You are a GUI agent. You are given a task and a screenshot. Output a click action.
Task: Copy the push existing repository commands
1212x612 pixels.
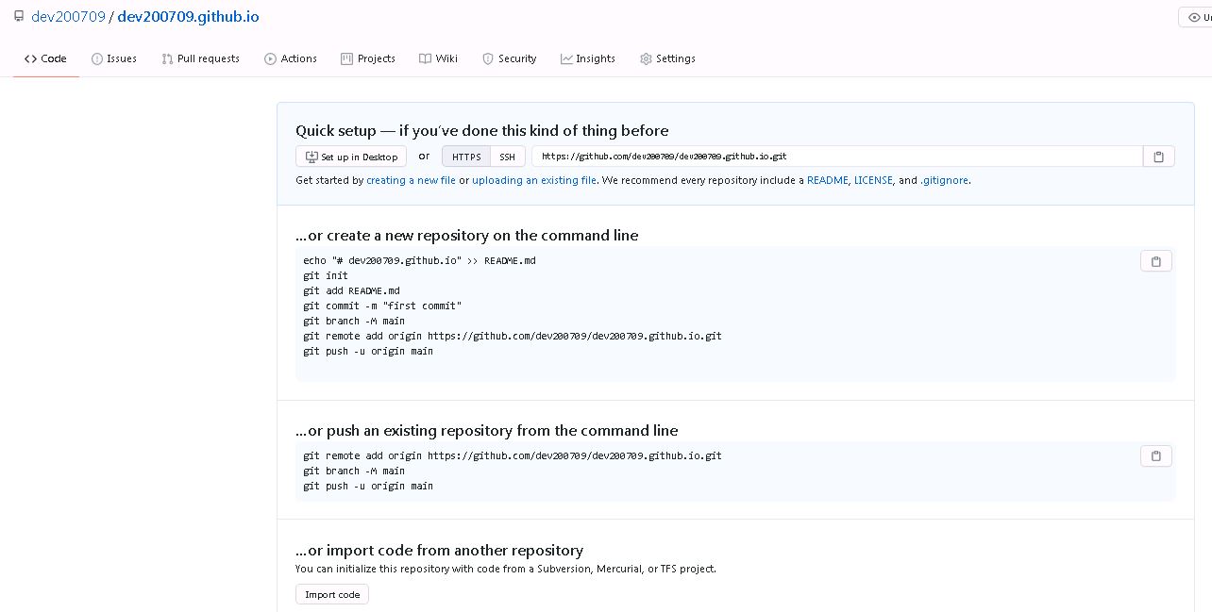pyautogui.click(x=1156, y=456)
